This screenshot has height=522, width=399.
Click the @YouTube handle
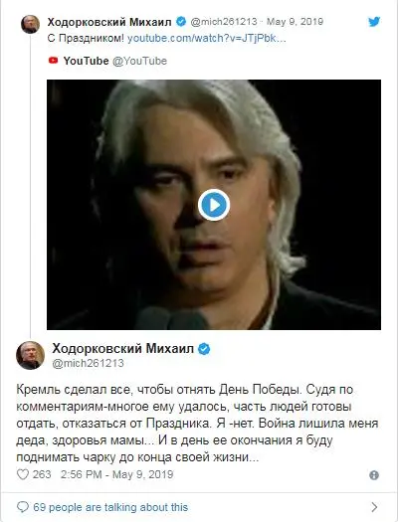139,61
